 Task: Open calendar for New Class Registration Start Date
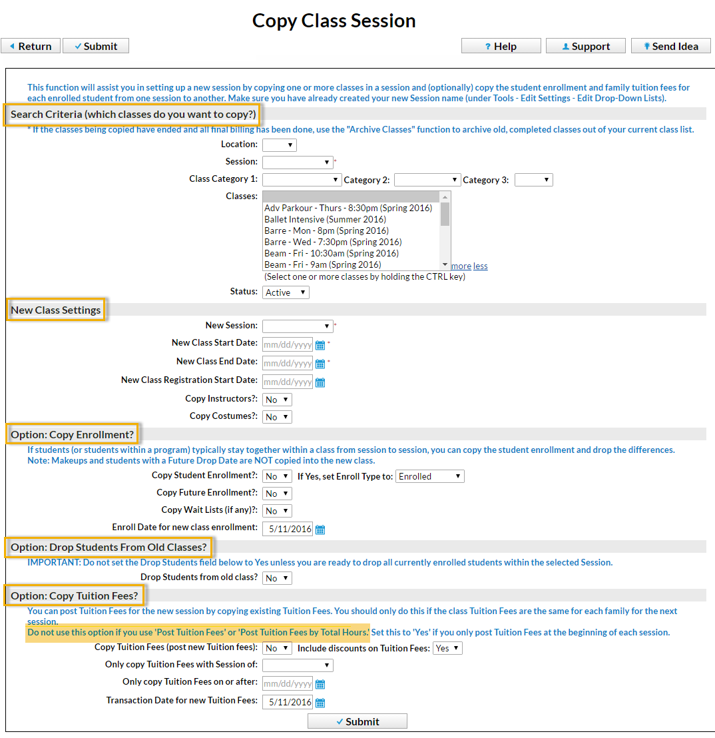[320, 382]
